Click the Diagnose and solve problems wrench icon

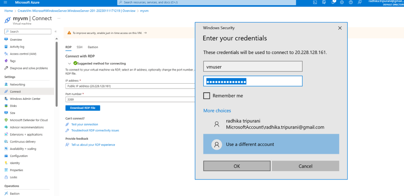[x=6, y=68]
